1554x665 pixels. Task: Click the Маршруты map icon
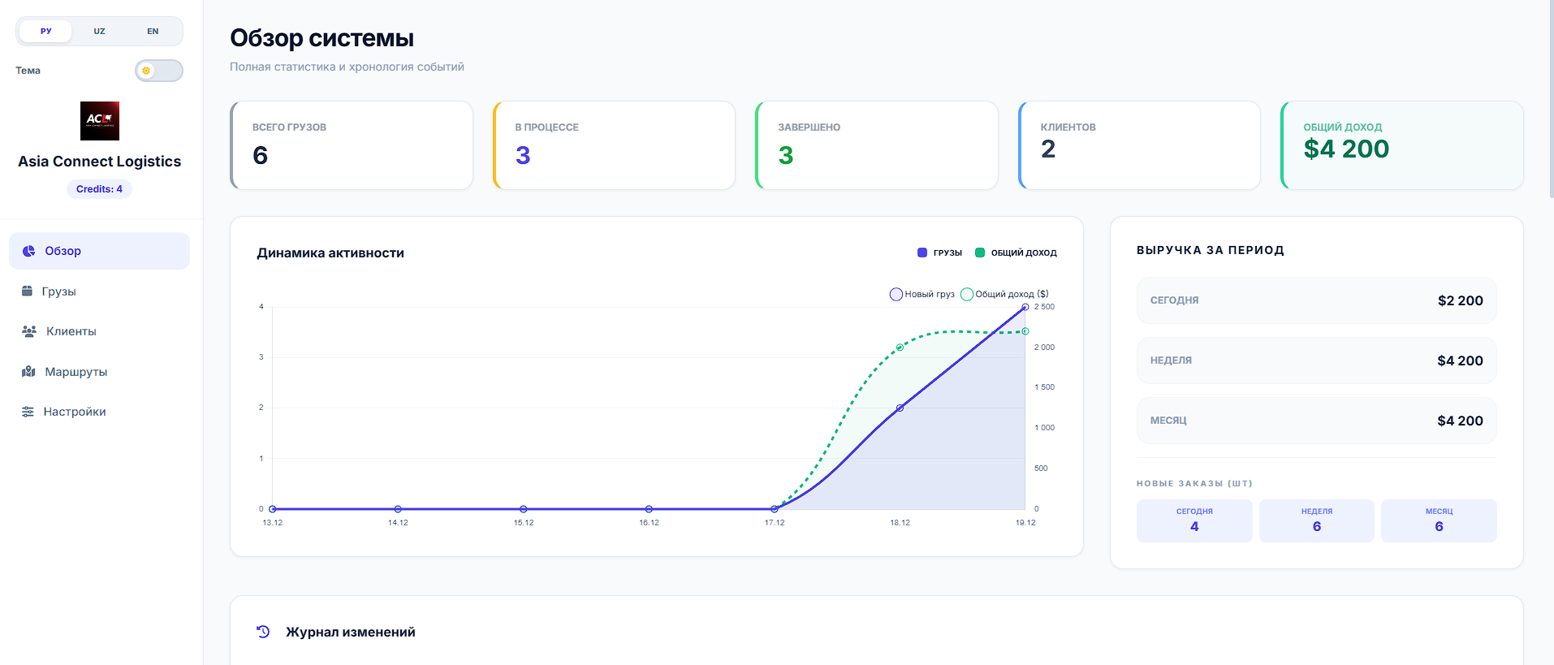click(28, 372)
